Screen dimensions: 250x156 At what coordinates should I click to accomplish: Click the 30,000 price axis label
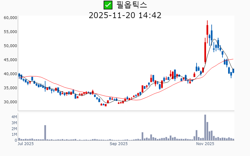(x=10, y=102)
